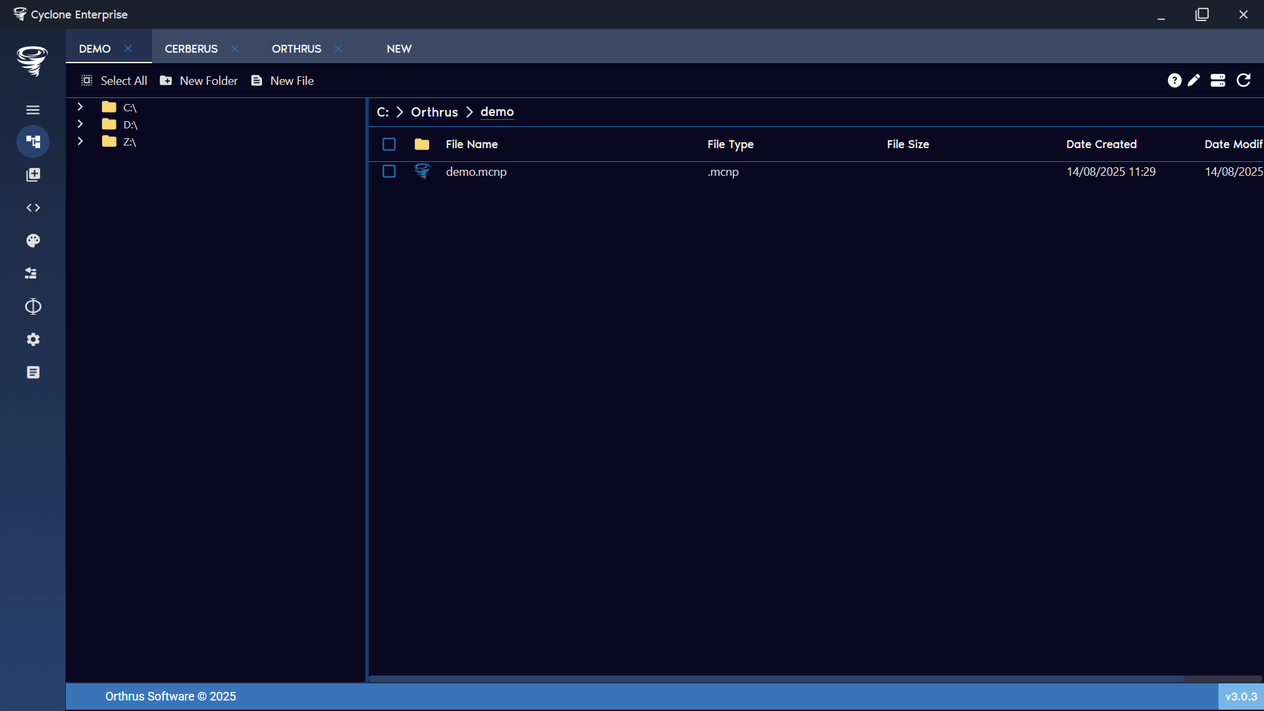Tick the demo.mcnp file checkbox
The width and height of the screenshot is (1264, 711).
point(389,171)
